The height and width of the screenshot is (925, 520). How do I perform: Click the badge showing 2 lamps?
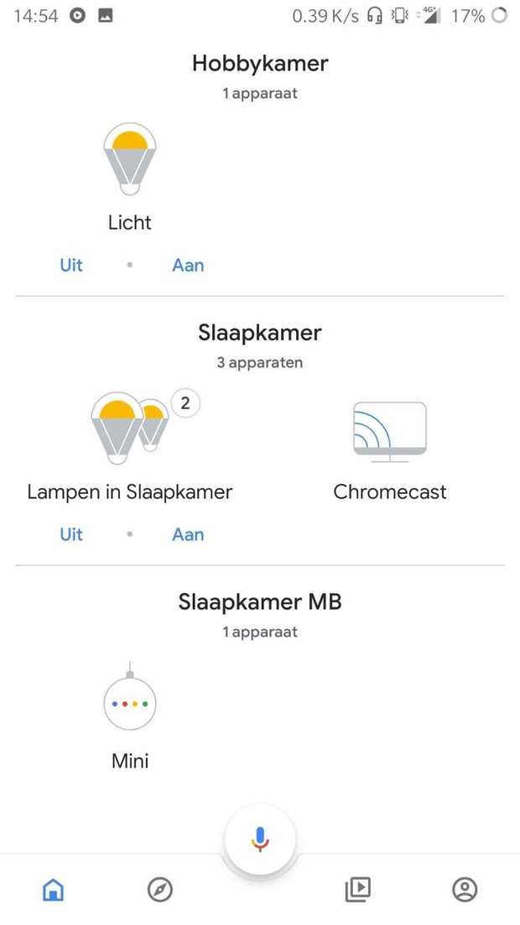(x=185, y=403)
